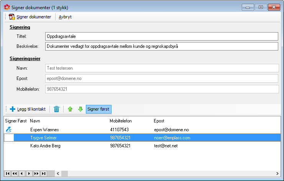Close the Signer dokumenter window
This screenshot has width=284, height=181.
[x=274, y=7]
